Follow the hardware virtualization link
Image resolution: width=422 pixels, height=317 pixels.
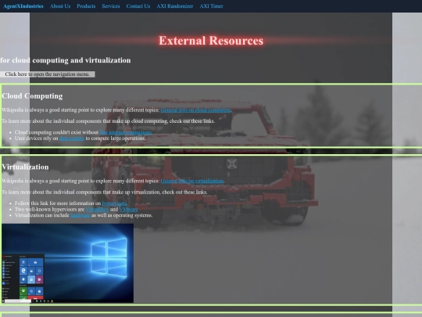pyautogui.click(x=80, y=215)
